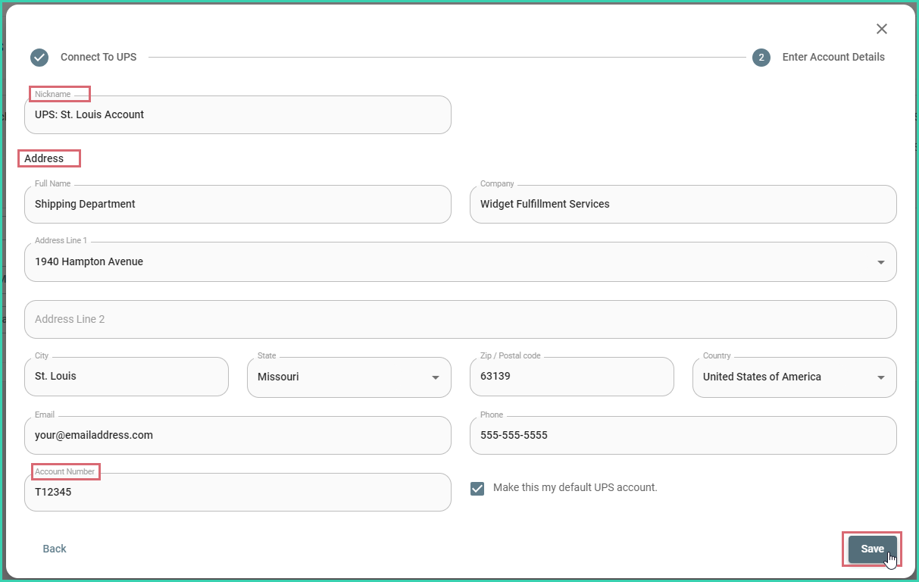919x582 pixels.
Task: Select the Enter Account Details step label
Action: point(833,57)
